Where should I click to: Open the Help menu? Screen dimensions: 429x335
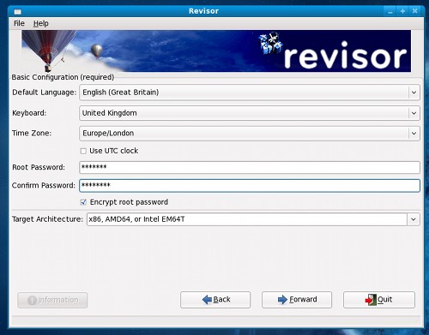tap(41, 23)
